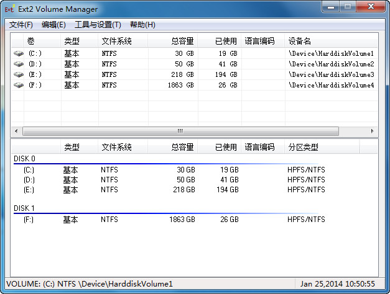Click 194 GB used value in top list
This screenshot has height=294, width=390.
pos(226,74)
